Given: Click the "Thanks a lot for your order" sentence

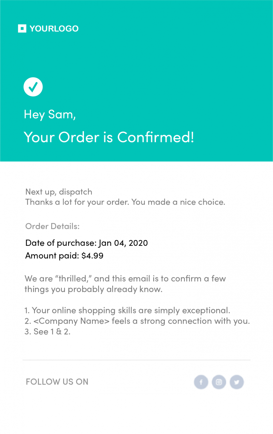Looking at the screenshot, I should pyautogui.click(x=125, y=202).
